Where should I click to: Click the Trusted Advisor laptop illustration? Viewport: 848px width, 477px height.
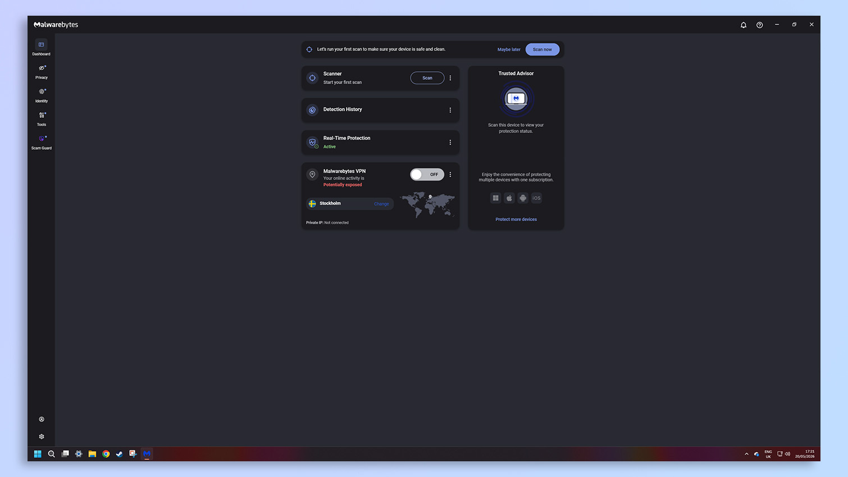pyautogui.click(x=516, y=99)
